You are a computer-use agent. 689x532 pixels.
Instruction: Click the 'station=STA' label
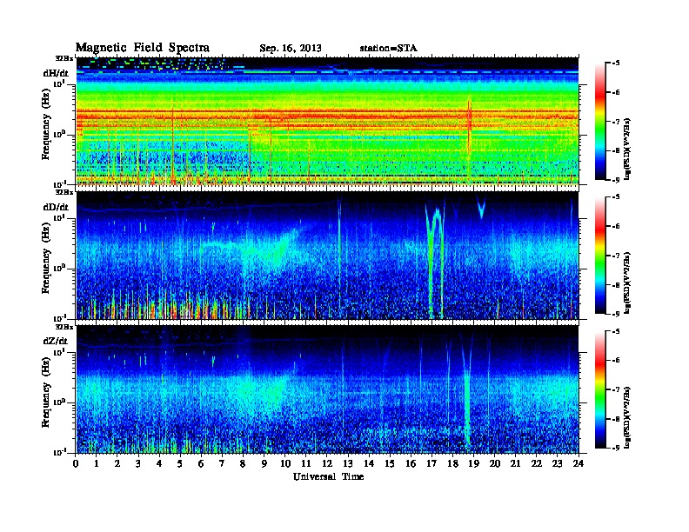point(388,49)
